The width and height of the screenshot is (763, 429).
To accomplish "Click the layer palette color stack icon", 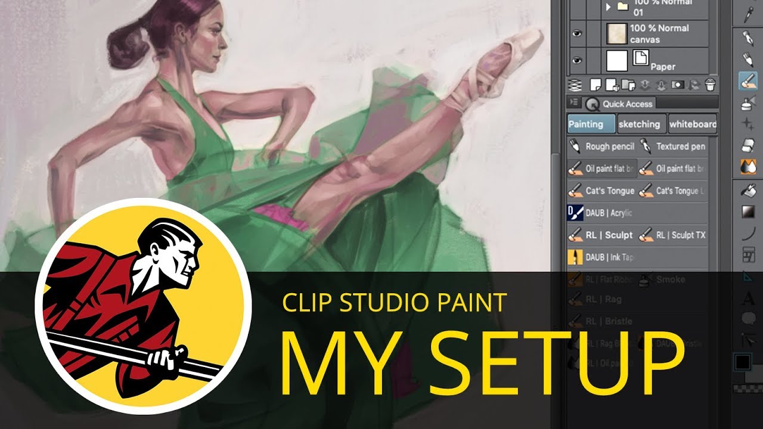I will [575, 84].
